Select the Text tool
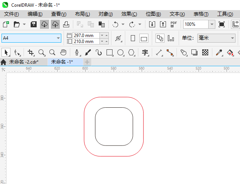 tap(145, 52)
